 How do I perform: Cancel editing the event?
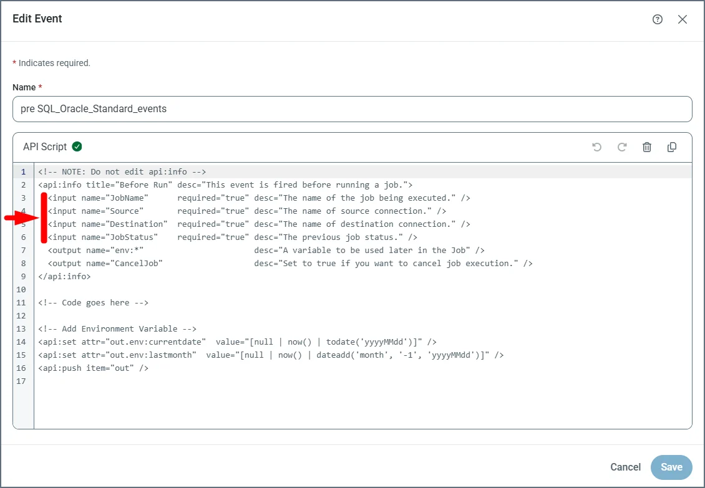click(x=625, y=467)
